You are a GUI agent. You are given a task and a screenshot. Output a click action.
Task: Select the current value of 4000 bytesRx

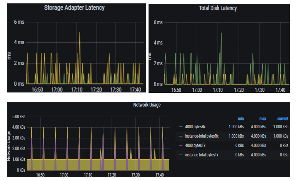click(281, 127)
